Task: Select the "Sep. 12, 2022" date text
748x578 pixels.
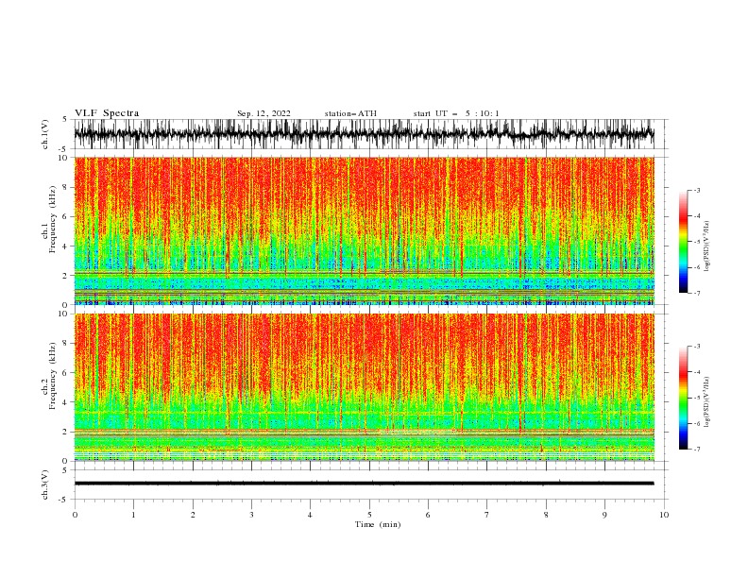Action: pyautogui.click(x=263, y=113)
